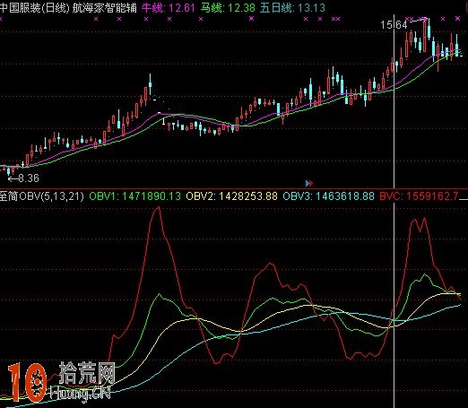The image size is (468, 408).
Task: Click the 中国服装(日线) stock title
Action: pyautogui.click(x=35, y=7)
